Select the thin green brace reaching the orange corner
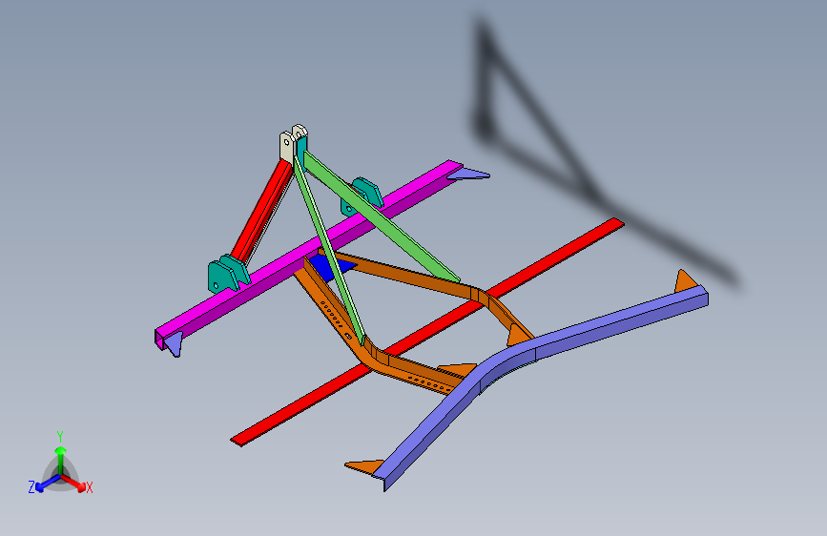Image resolution: width=827 pixels, height=536 pixels. 329,252
